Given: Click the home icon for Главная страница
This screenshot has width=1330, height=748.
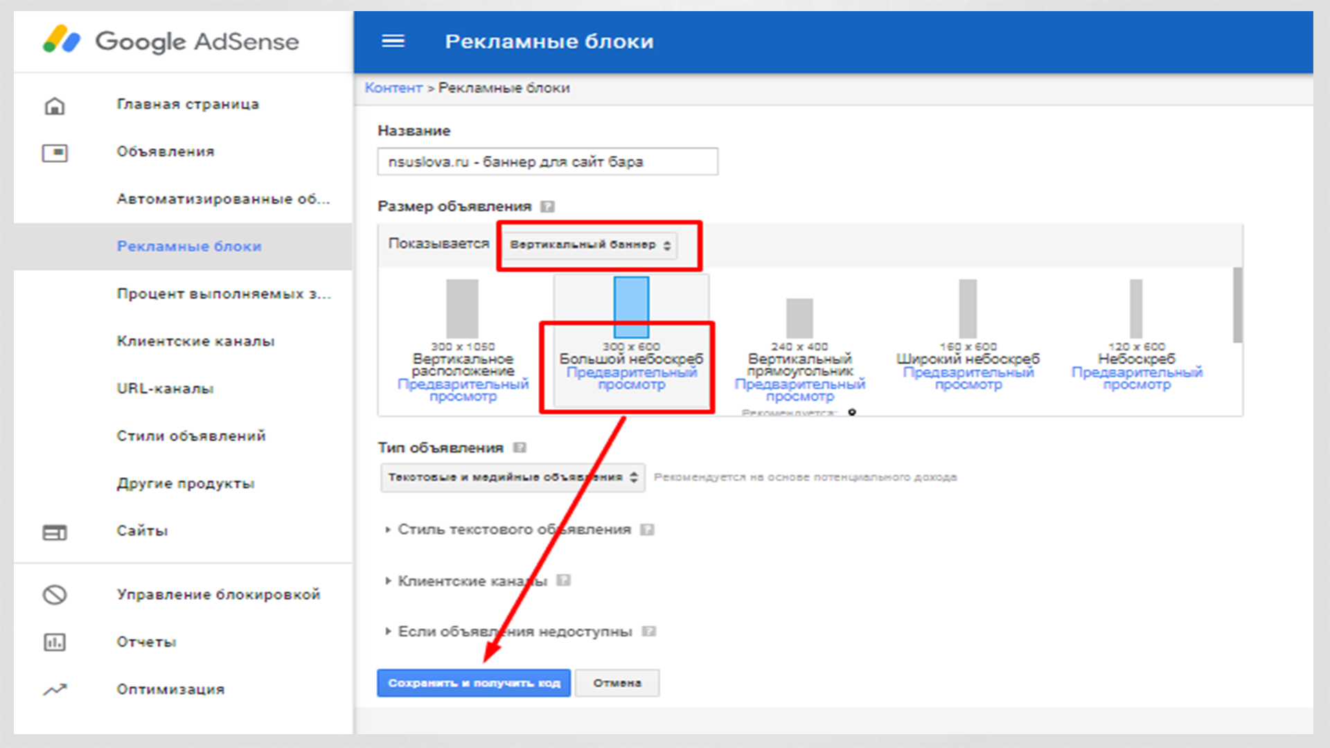Looking at the screenshot, I should click(x=55, y=105).
